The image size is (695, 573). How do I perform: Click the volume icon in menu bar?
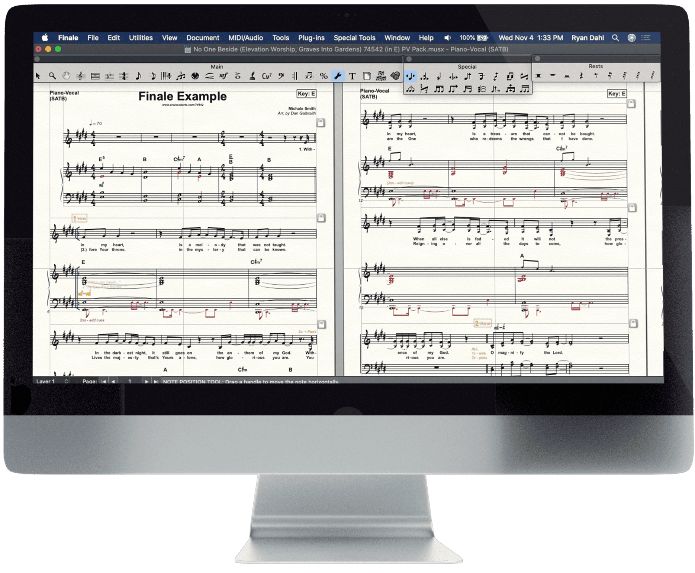(x=447, y=38)
